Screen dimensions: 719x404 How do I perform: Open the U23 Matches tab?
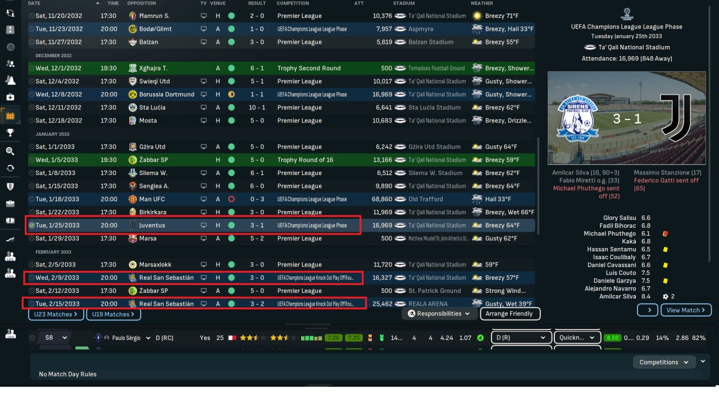(56, 314)
